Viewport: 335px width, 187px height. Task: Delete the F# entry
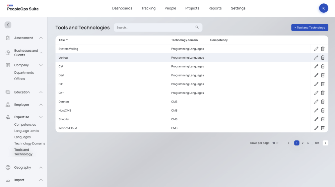323,84
